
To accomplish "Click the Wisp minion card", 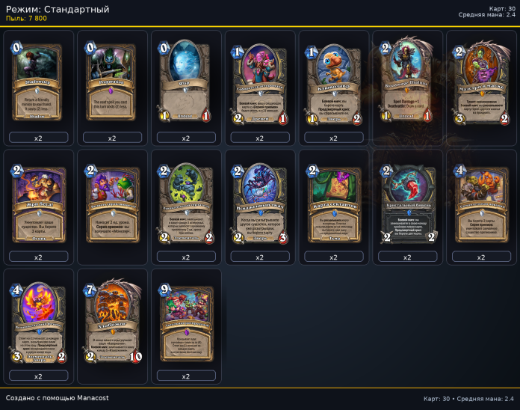I will [185, 81].
